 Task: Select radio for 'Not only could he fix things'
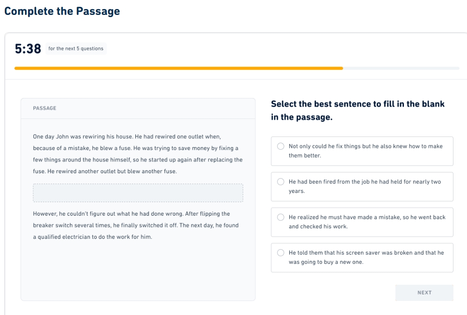tap(280, 146)
